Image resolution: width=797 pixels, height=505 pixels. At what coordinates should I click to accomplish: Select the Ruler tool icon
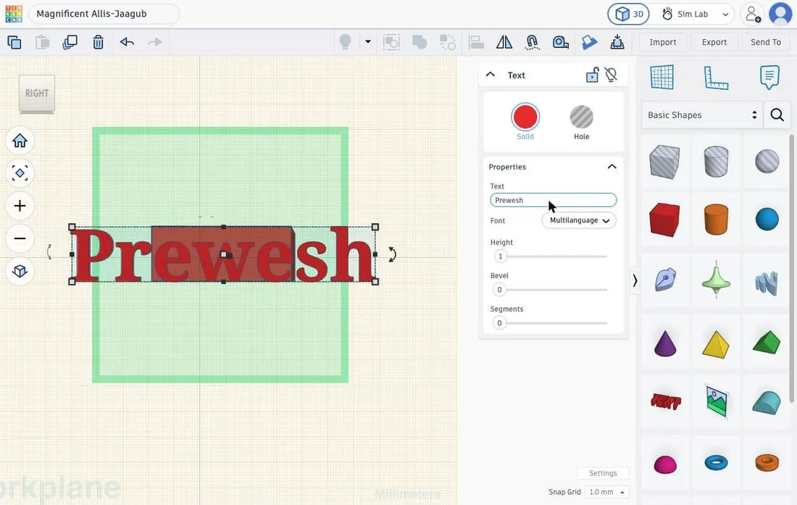(716, 78)
